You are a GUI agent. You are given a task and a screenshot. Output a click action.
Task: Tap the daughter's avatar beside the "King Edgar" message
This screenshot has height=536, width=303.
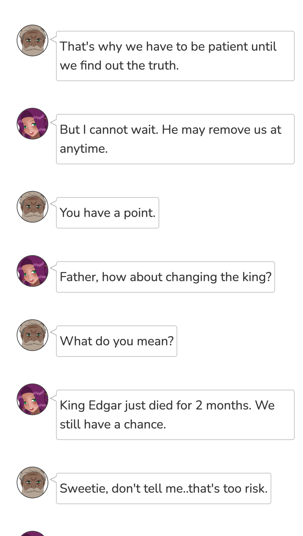(33, 399)
